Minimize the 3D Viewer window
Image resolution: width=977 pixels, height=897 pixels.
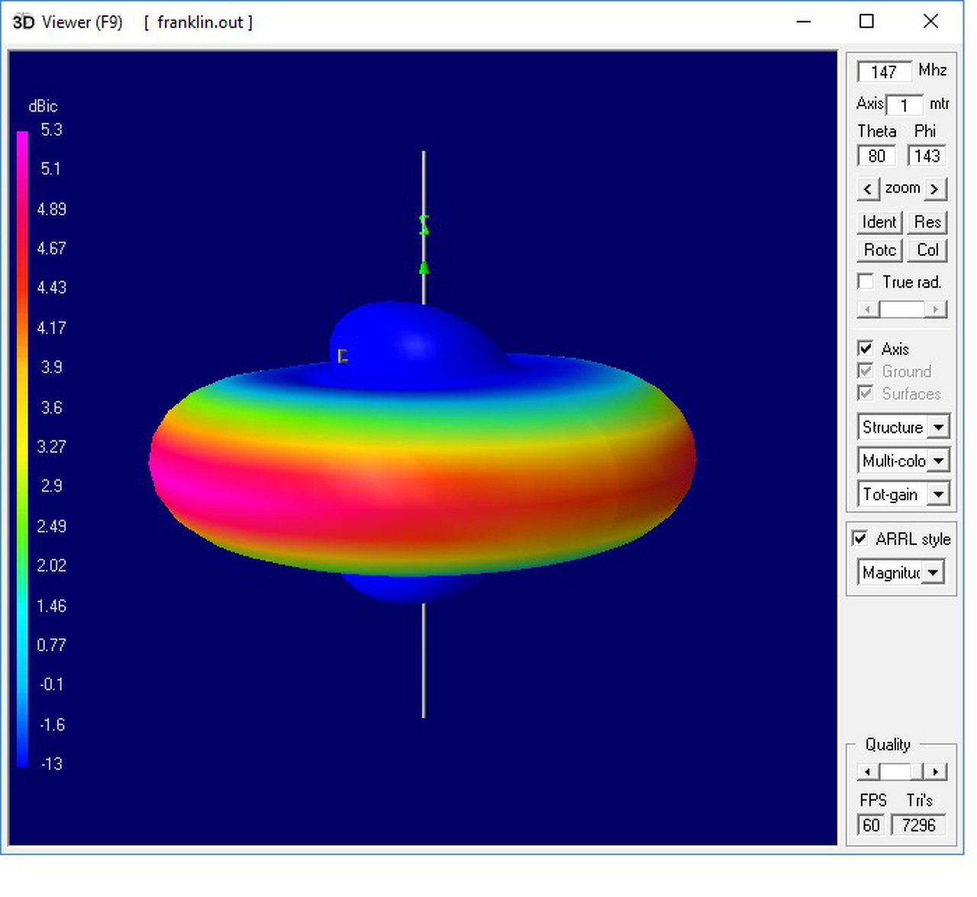(803, 21)
